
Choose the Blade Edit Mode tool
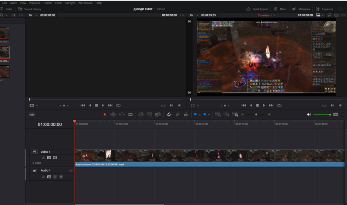pyautogui.click(x=131, y=115)
